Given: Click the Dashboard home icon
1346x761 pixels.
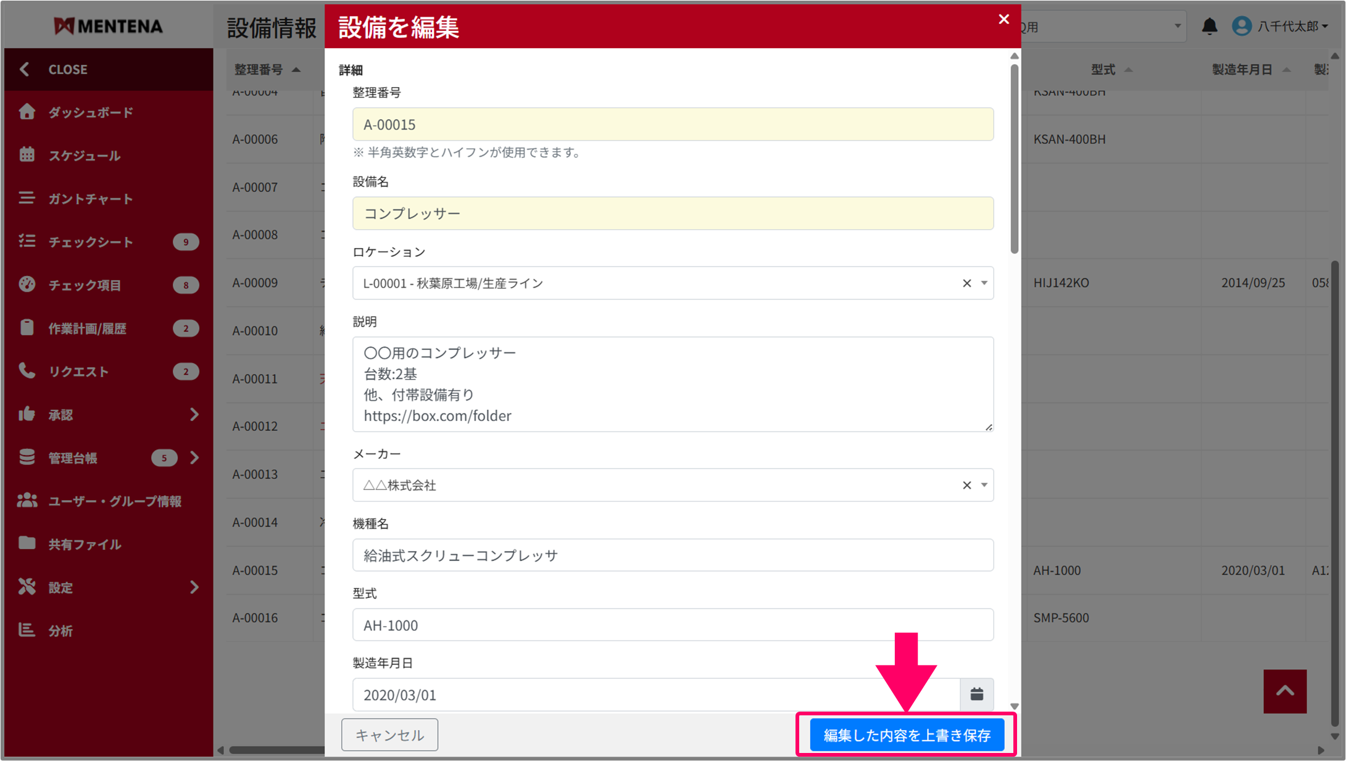Looking at the screenshot, I should [x=27, y=112].
